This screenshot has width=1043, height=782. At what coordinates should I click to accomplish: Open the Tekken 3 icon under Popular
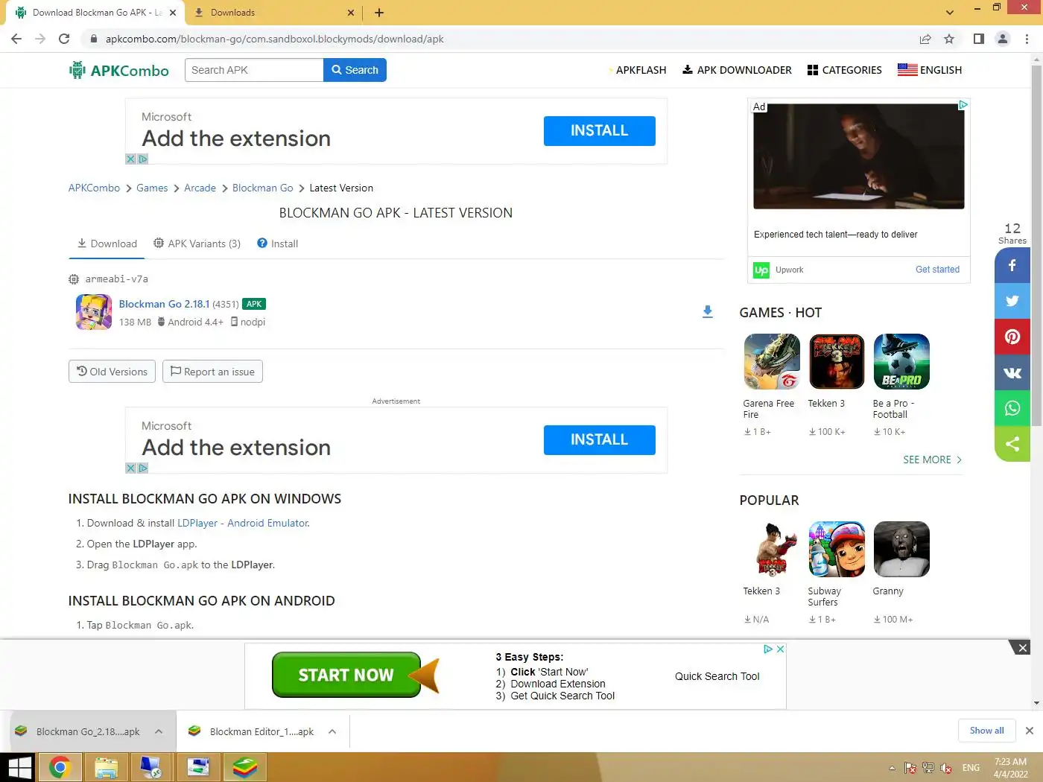tap(772, 549)
